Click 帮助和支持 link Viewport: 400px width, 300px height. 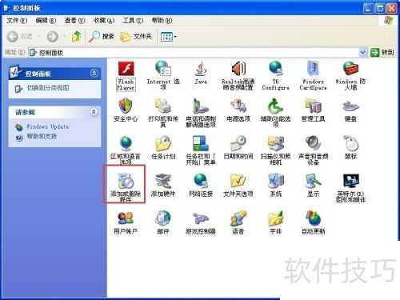[42, 137]
